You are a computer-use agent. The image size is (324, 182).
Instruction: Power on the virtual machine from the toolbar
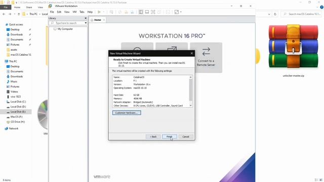click(99, 12)
